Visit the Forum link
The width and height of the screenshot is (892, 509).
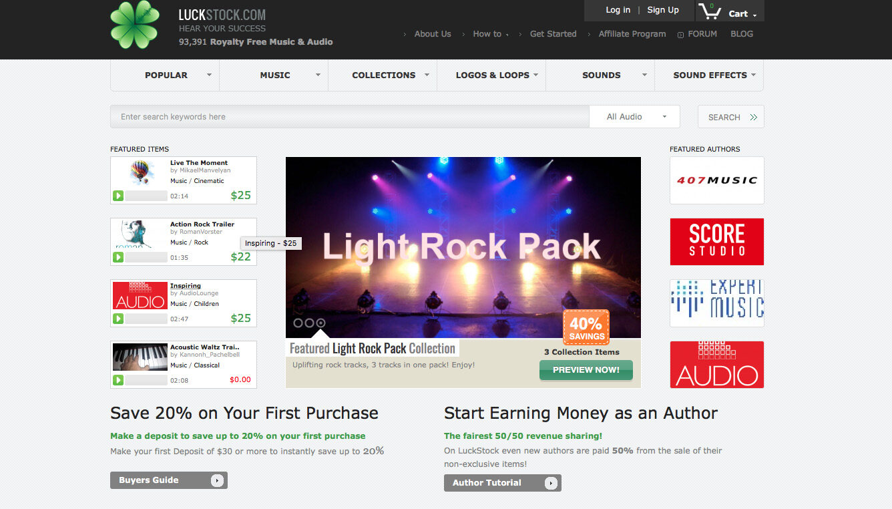point(702,34)
